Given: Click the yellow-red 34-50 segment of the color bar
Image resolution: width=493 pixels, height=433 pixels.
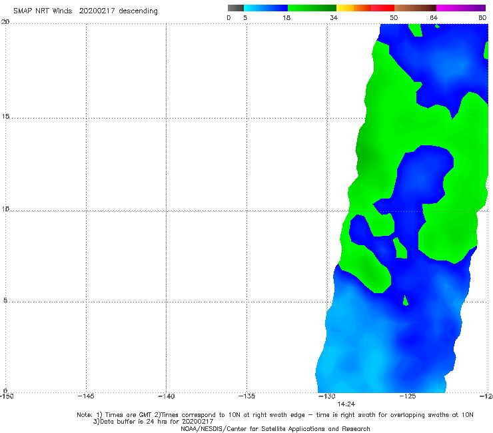Looking at the screenshot, I should 365,8.
